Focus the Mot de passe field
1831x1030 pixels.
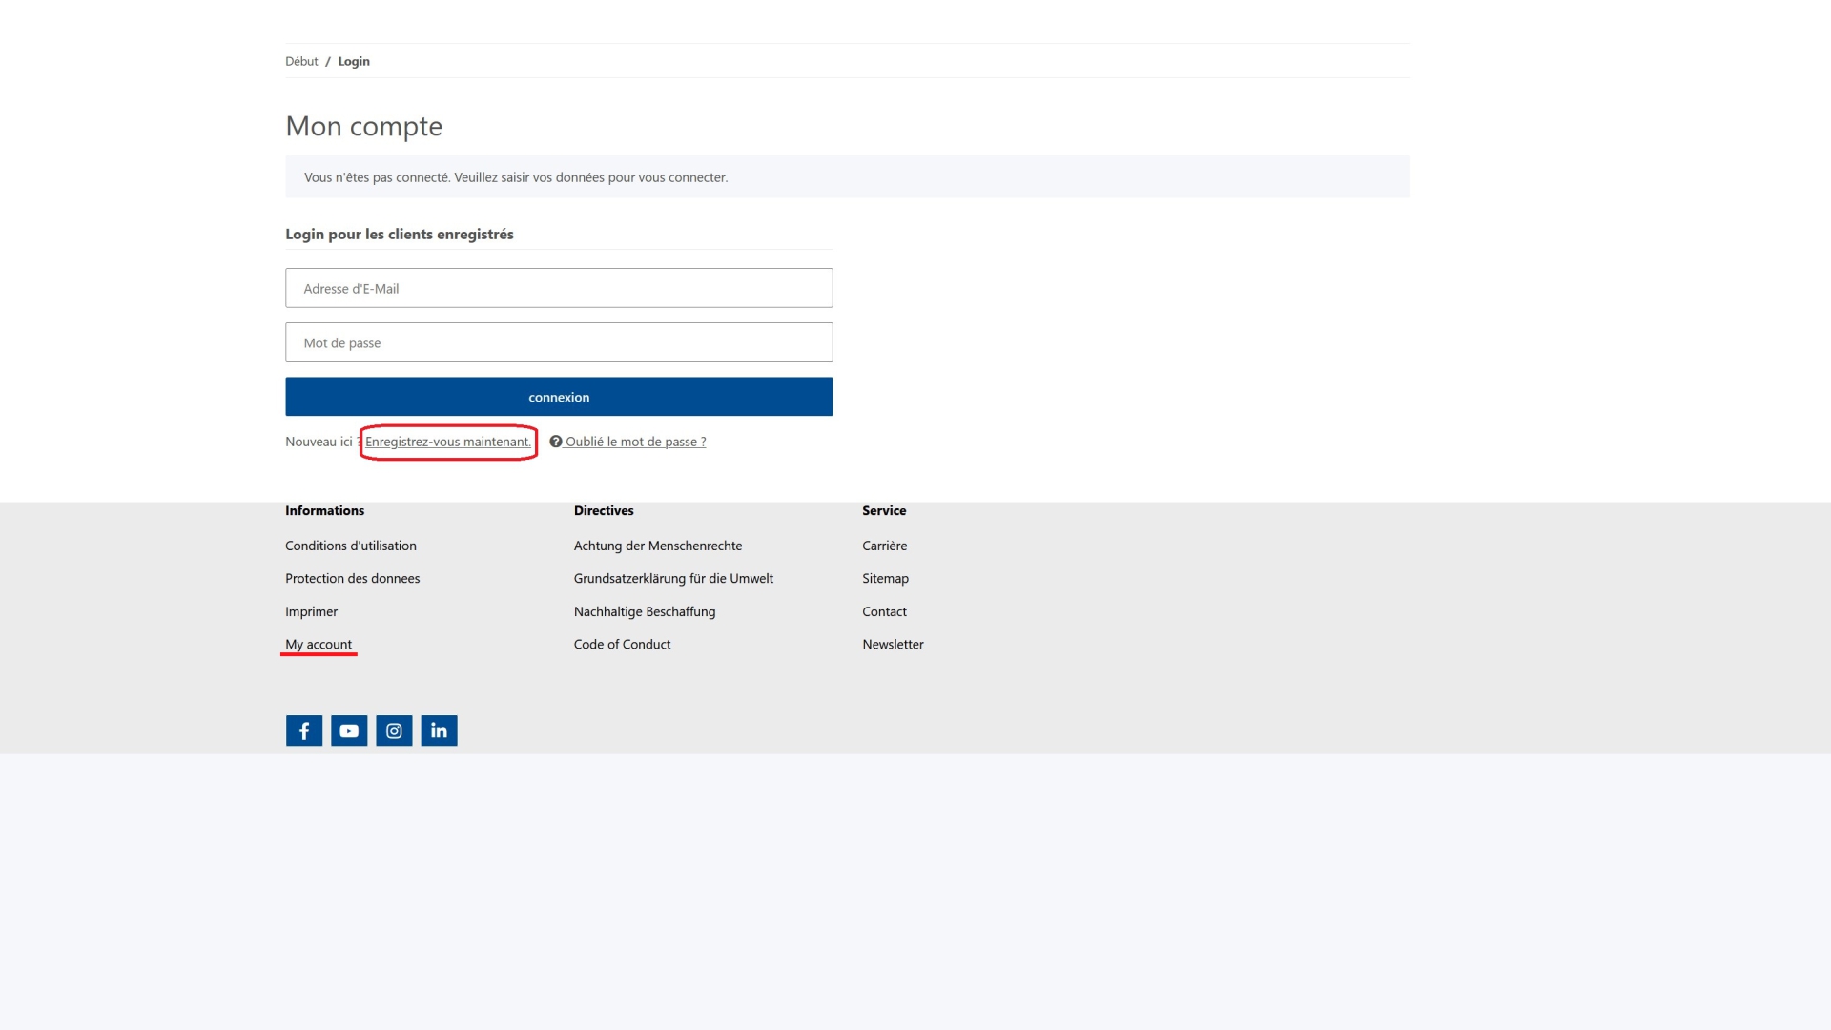click(559, 342)
